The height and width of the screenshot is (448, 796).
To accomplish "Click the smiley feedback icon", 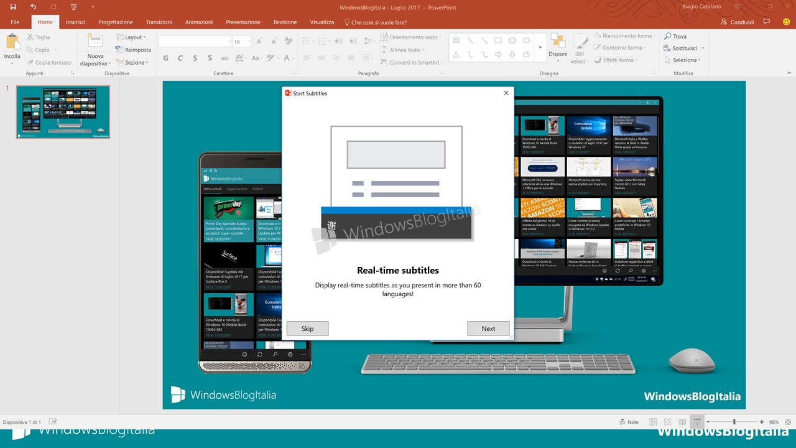I will pyautogui.click(x=786, y=22).
